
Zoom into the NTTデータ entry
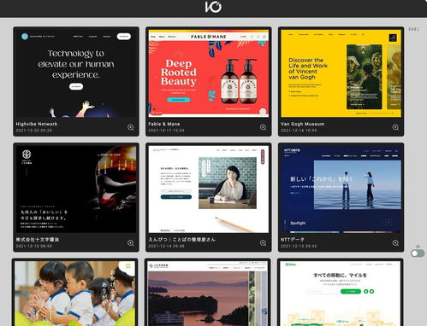point(395,243)
